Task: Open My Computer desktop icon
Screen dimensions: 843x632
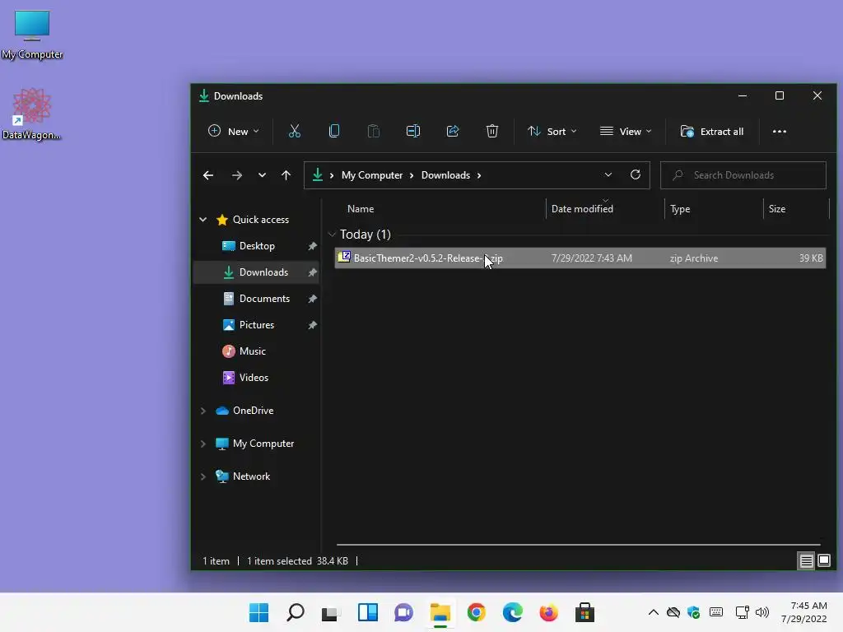Action: [32, 35]
